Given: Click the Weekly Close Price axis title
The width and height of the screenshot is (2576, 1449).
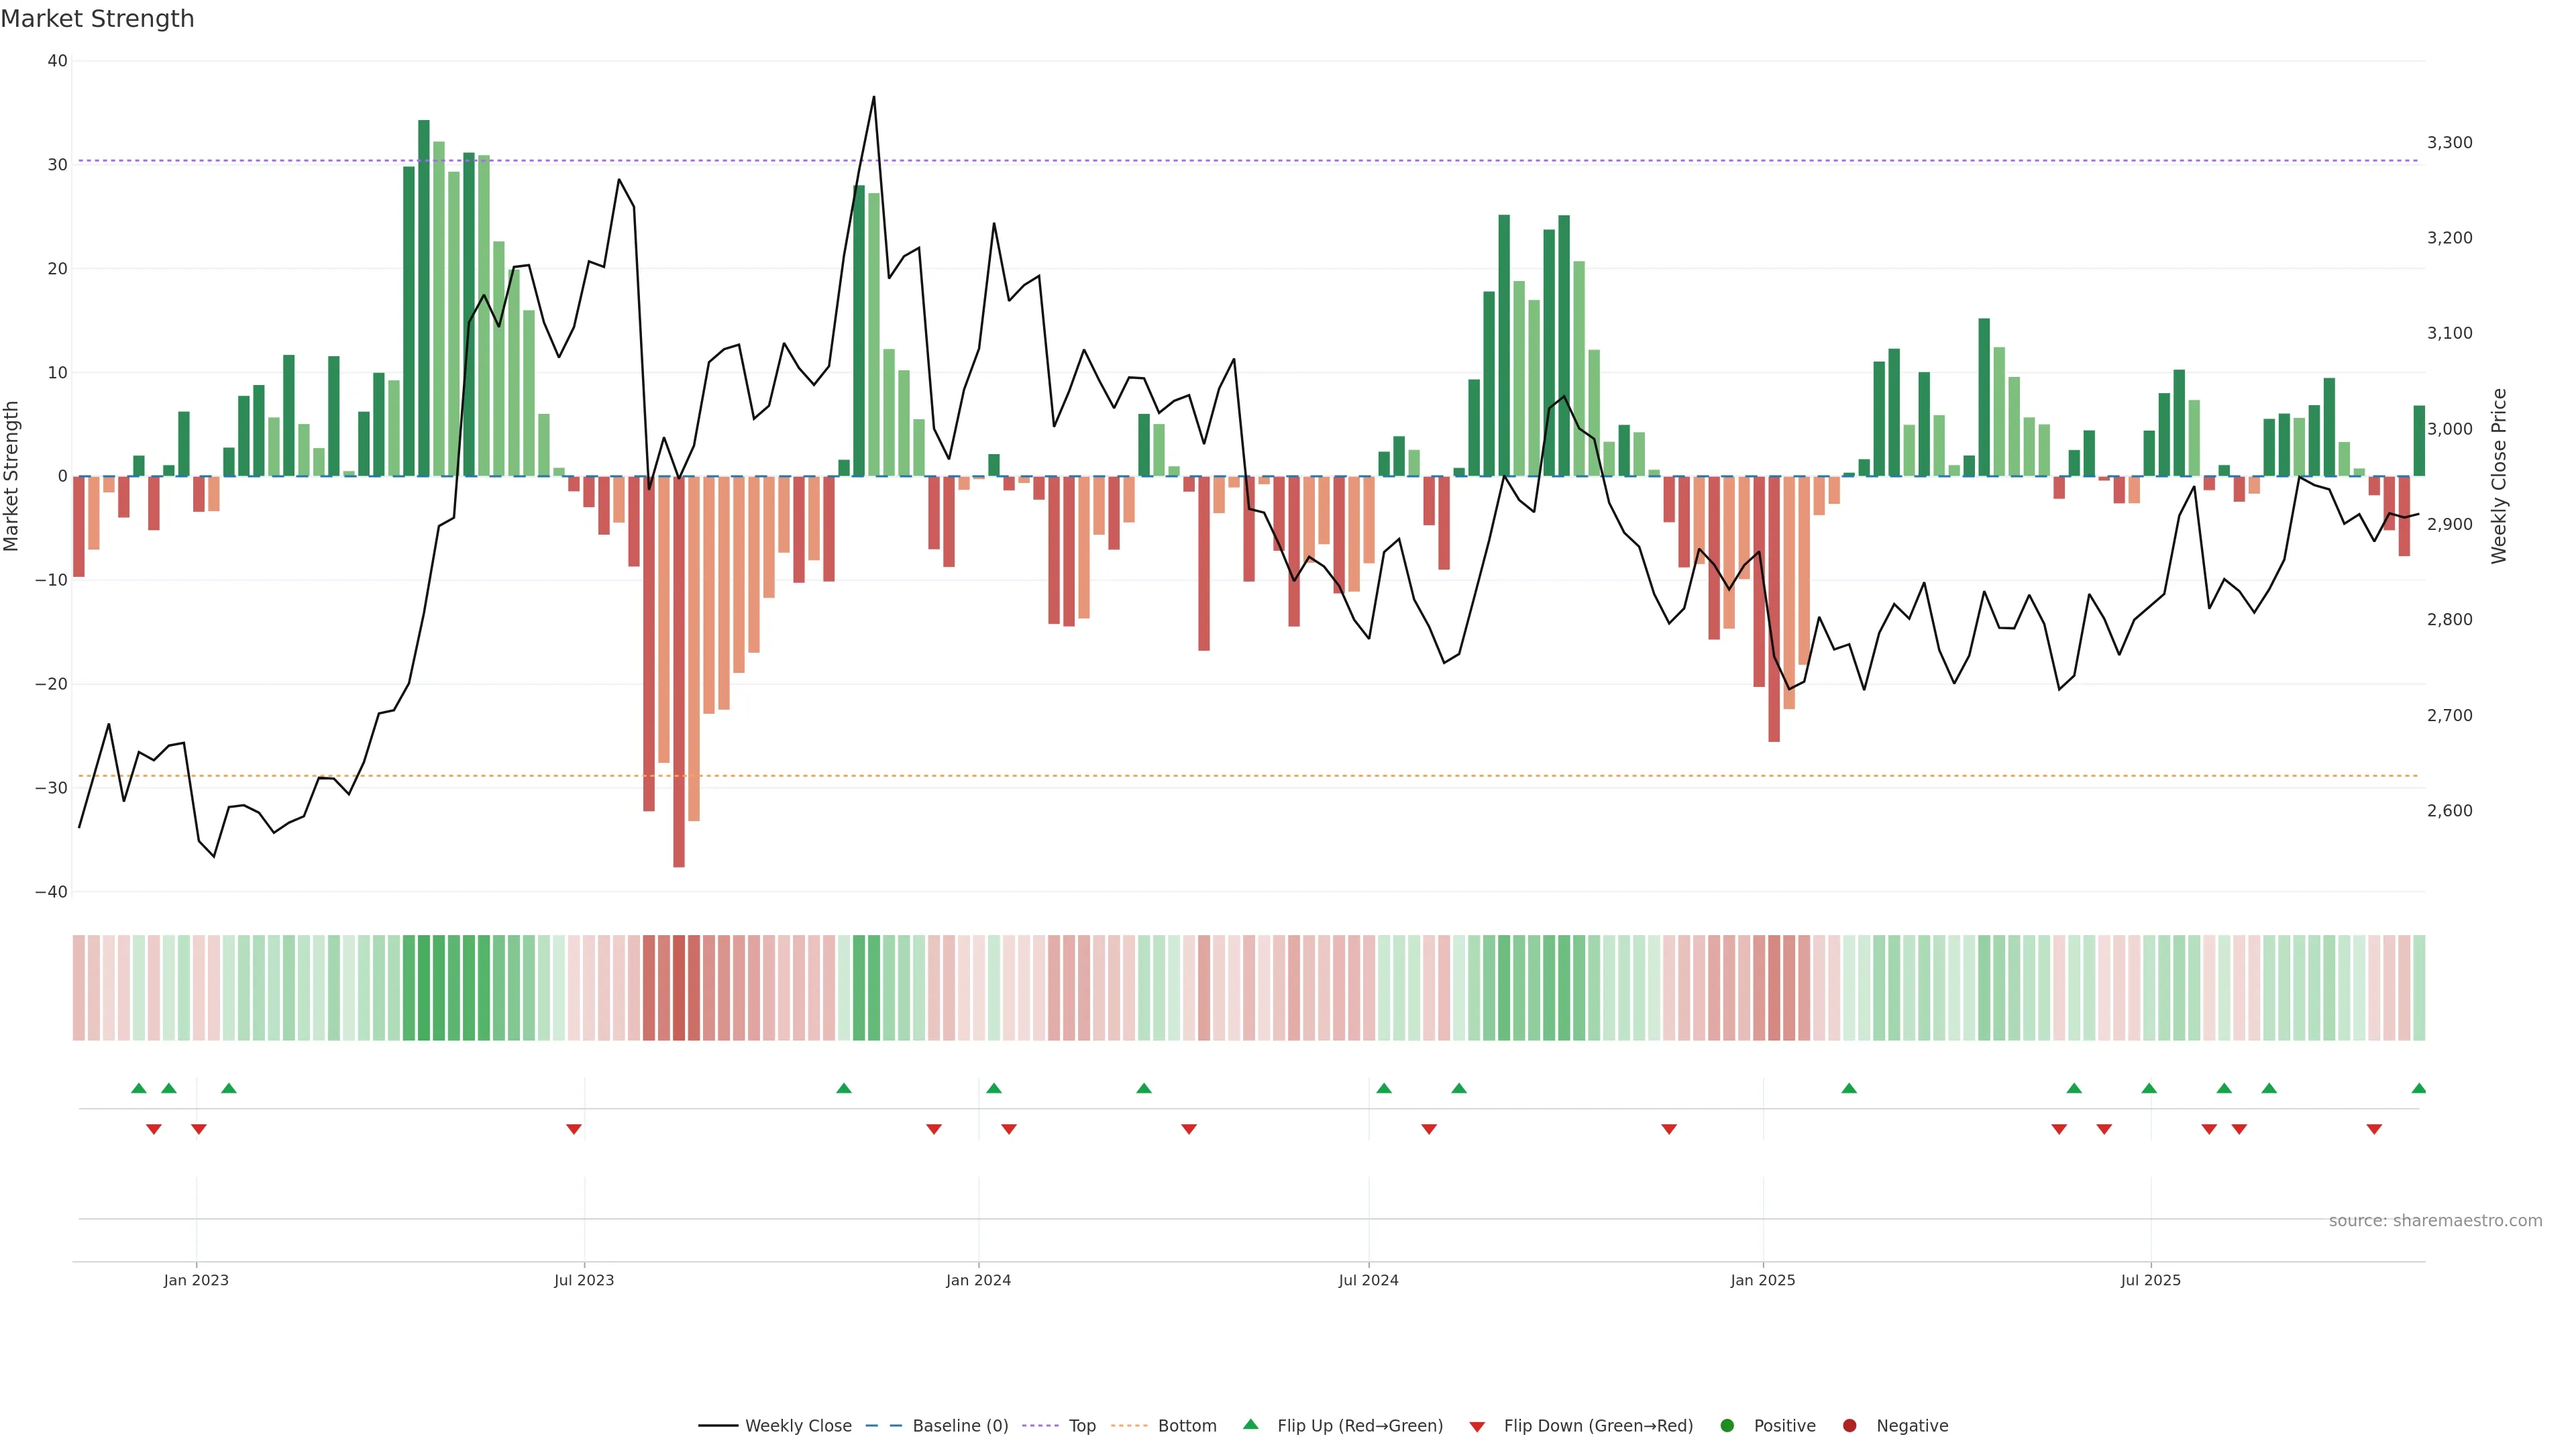Looking at the screenshot, I should [x=2499, y=476].
